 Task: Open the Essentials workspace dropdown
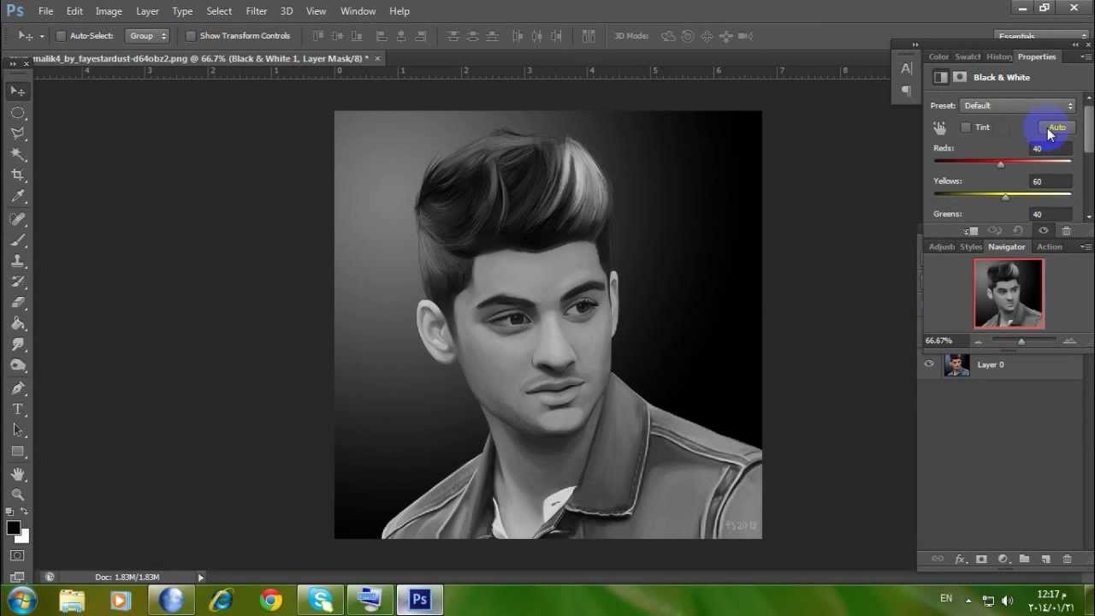[1041, 36]
